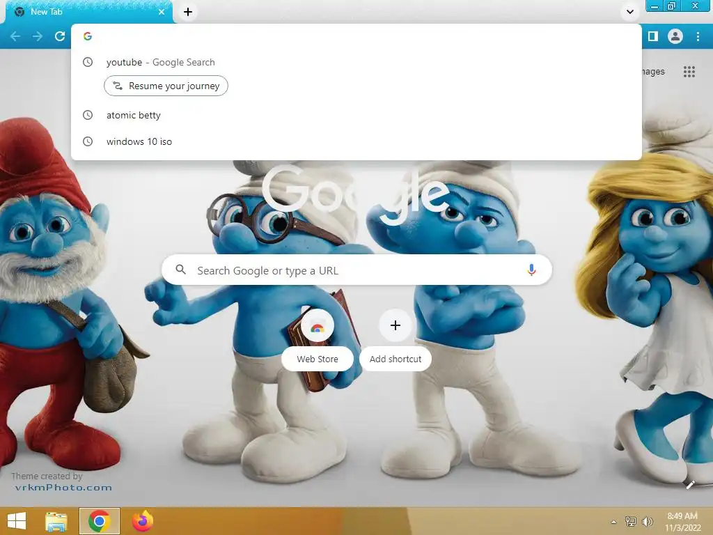Open the user profile avatar
713x535 pixels.
coord(675,36)
